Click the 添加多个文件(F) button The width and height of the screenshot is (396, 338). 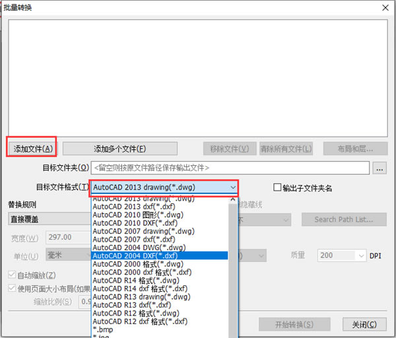point(120,149)
